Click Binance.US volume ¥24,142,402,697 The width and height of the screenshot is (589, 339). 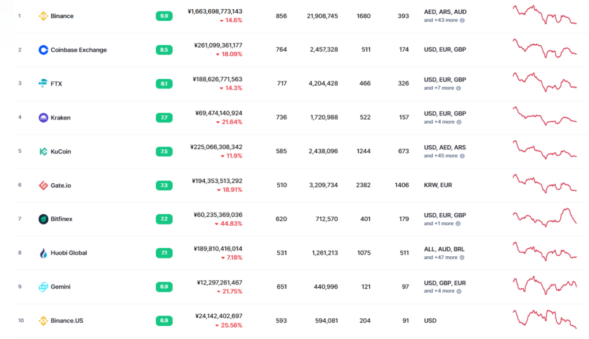(219, 316)
